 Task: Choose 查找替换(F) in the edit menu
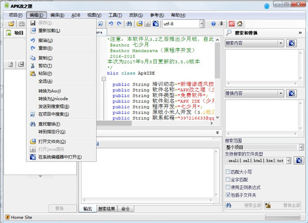point(61,124)
